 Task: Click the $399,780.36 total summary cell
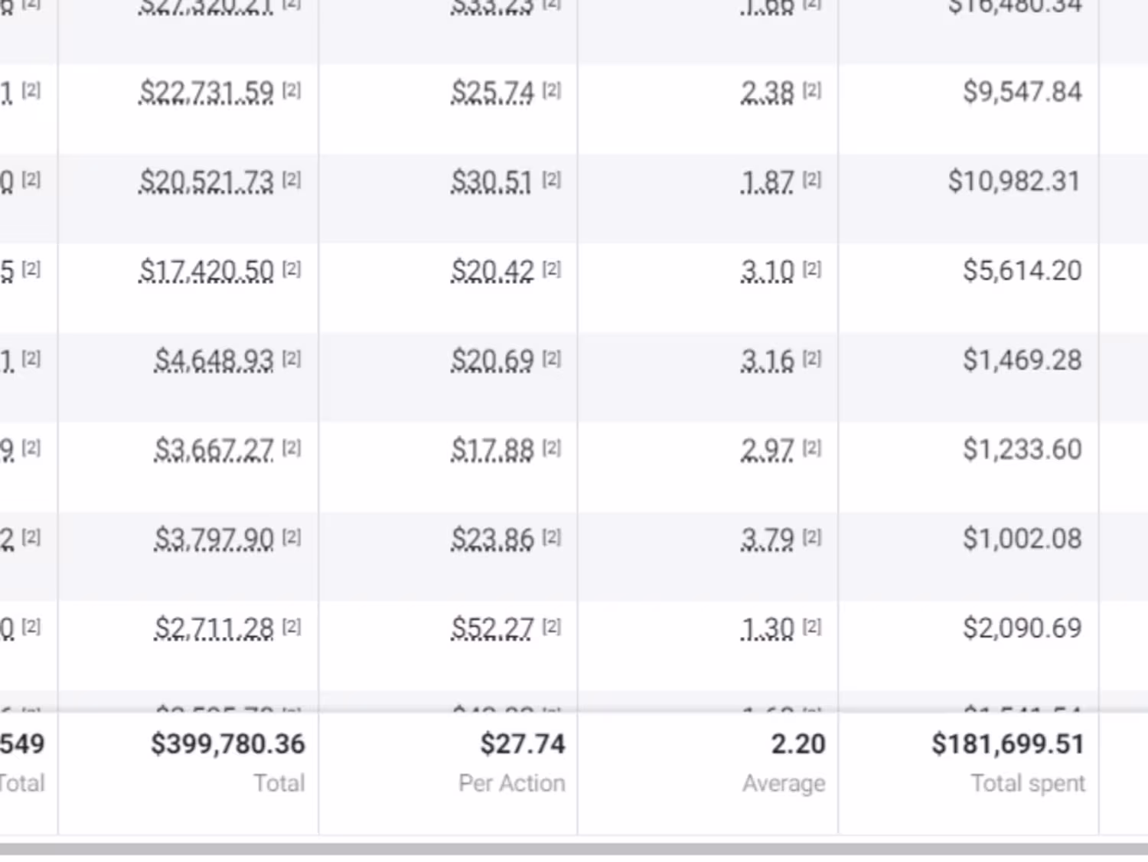pos(227,744)
